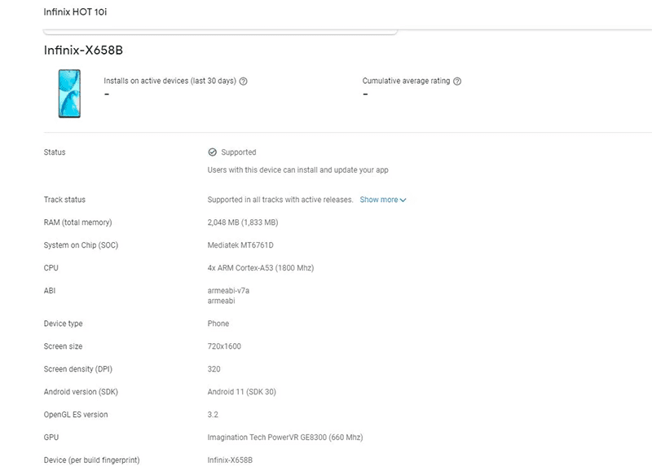Select the OpenGL value '3.2'

[x=213, y=415]
